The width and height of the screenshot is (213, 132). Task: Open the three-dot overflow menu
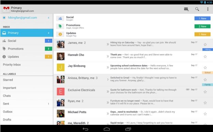pos(208,9)
